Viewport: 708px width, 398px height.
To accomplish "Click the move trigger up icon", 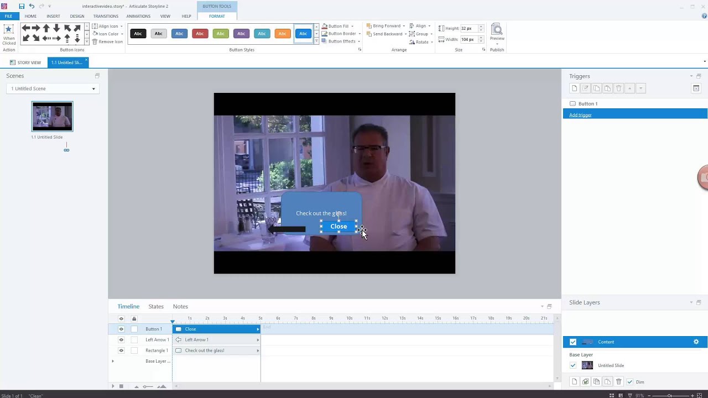I will [629, 88].
